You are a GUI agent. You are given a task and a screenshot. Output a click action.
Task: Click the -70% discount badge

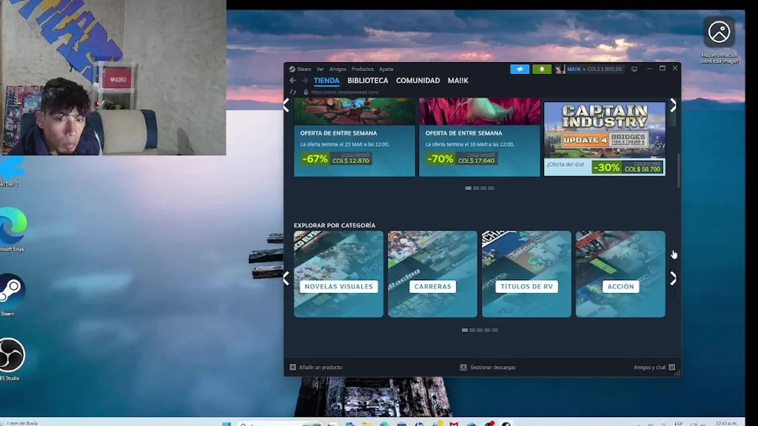pyautogui.click(x=440, y=159)
